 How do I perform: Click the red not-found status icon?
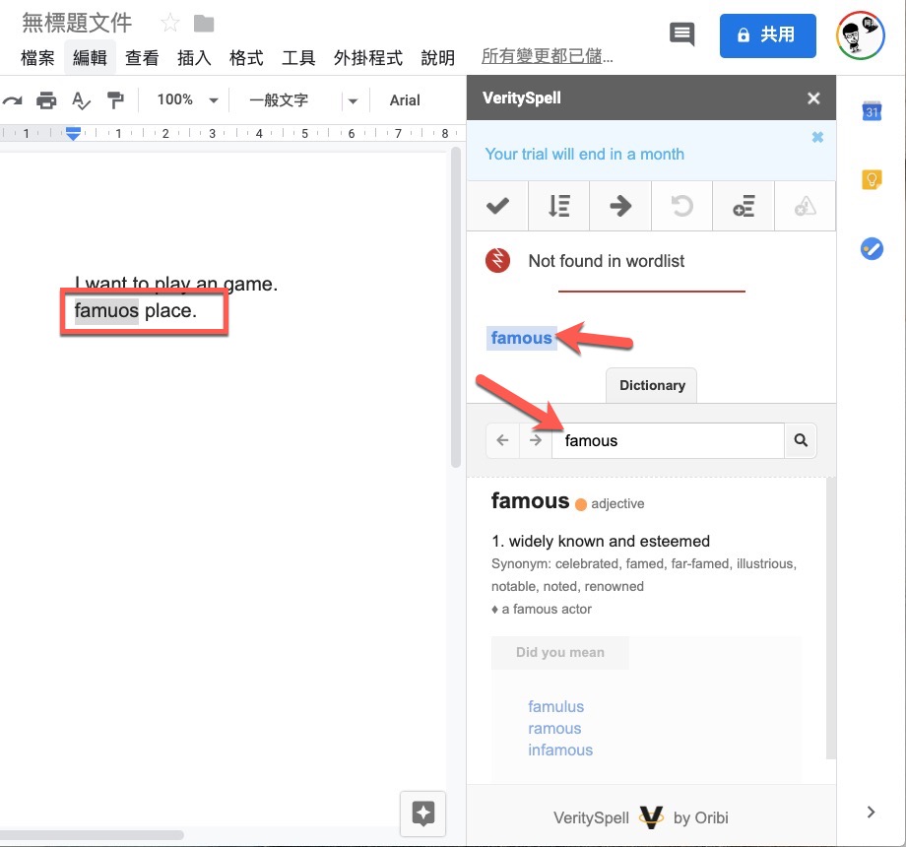tap(497, 261)
